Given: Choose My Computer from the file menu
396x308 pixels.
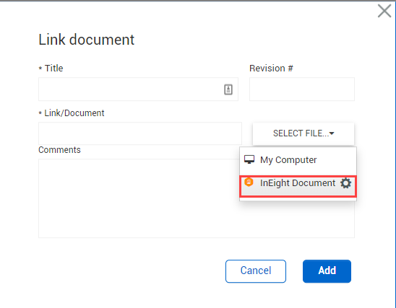Looking at the screenshot, I should [x=298, y=160].
